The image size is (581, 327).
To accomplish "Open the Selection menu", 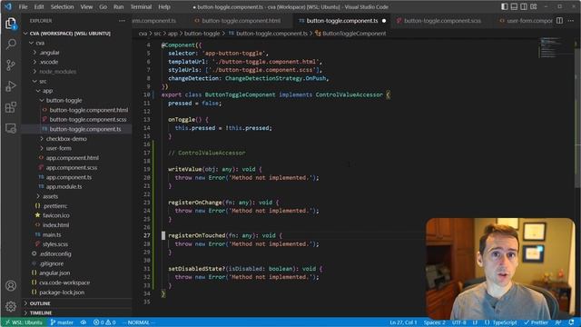I will click(62, 6).
